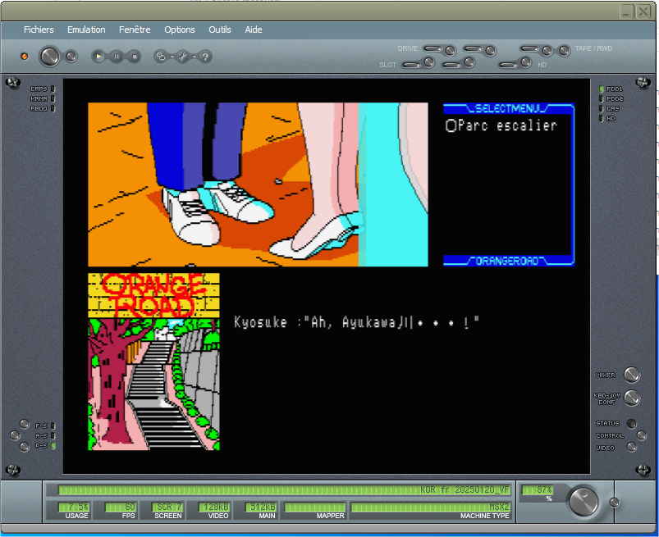Minimize the emulator window

click(626, 11)
